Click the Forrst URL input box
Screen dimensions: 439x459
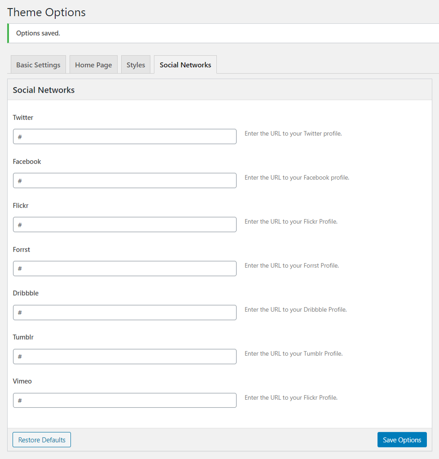click(125, 269)
